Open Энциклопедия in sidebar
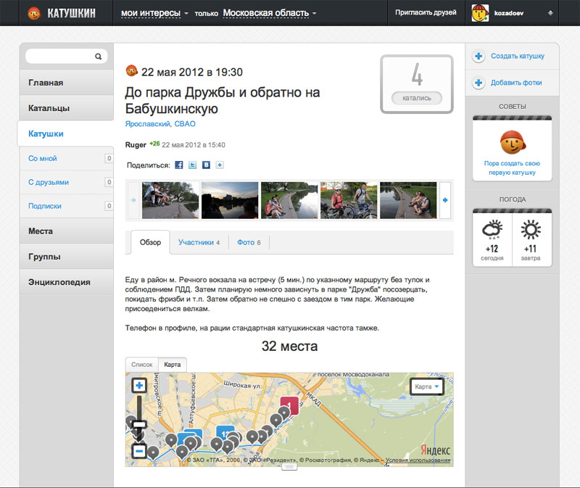Screen dimensions: 580x488 [x=67, y=282]
